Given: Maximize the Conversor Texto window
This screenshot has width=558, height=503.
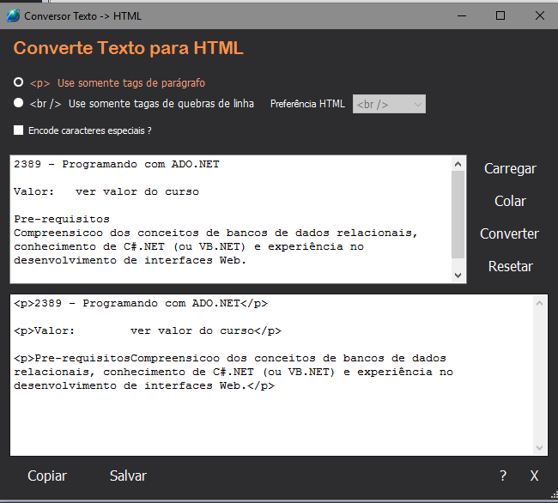Looking at the screenshot, I should 500,16.
